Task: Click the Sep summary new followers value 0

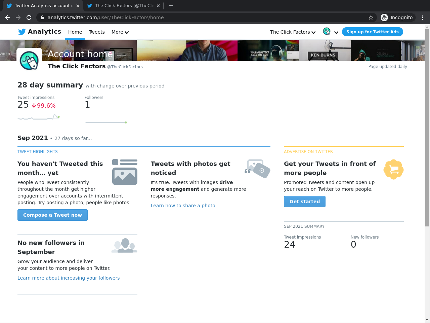Action: pyautogui.click(x=353, y=245)
